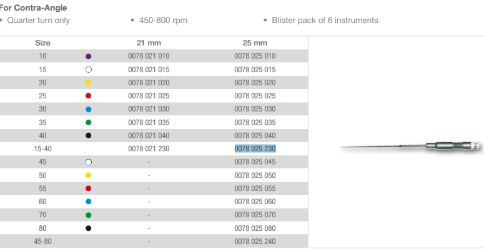This screenshot has height=249, width=484.
Task: Click the purple dot for size 10
Action: [88, 56]
